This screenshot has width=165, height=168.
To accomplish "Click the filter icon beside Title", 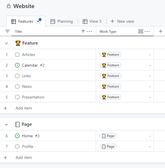I will coord(7,31).
